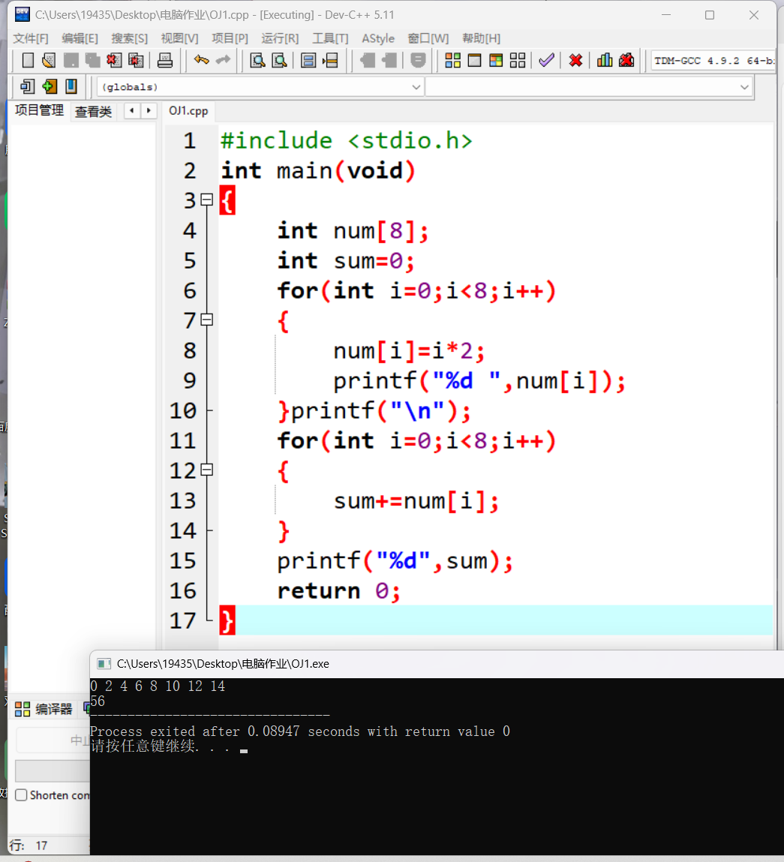The height and width of the screenshot is (862, 784).
Task: Click the Go to line icon
Action: 330,61
